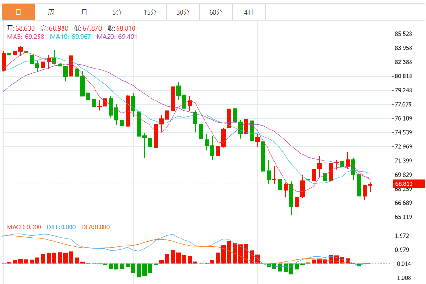Click the 77.679 price axis label
This screenshot has width=426, height=284.
pyautogui.click(x=403, y=104)
